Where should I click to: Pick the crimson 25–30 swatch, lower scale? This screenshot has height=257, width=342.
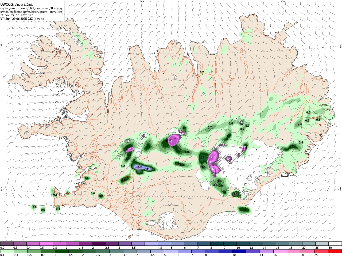(x=321, y=251)
